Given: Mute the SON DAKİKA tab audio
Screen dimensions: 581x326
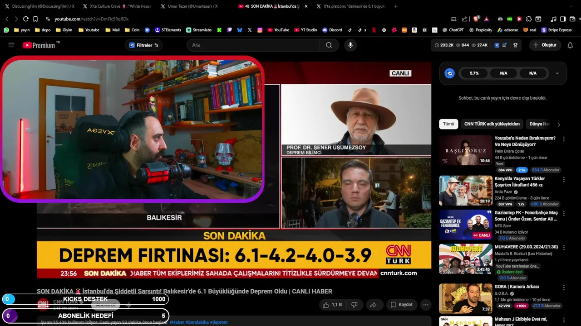Looking at the screenshot, I should point(247,6).
